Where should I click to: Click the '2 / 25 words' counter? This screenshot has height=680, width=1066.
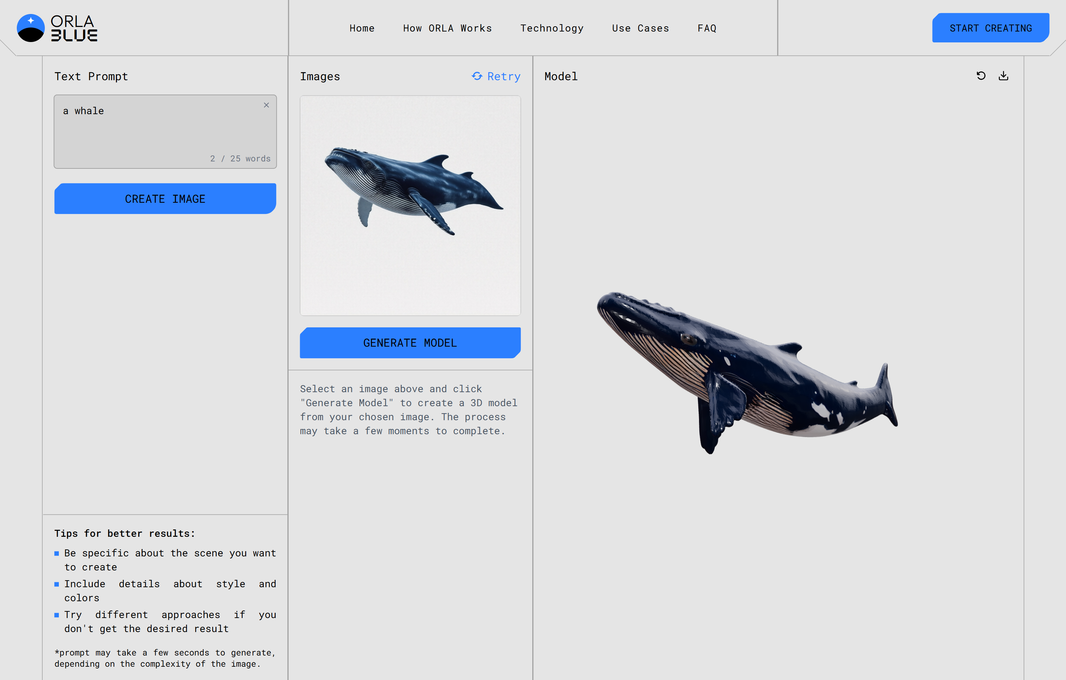[x=240, y=159]
